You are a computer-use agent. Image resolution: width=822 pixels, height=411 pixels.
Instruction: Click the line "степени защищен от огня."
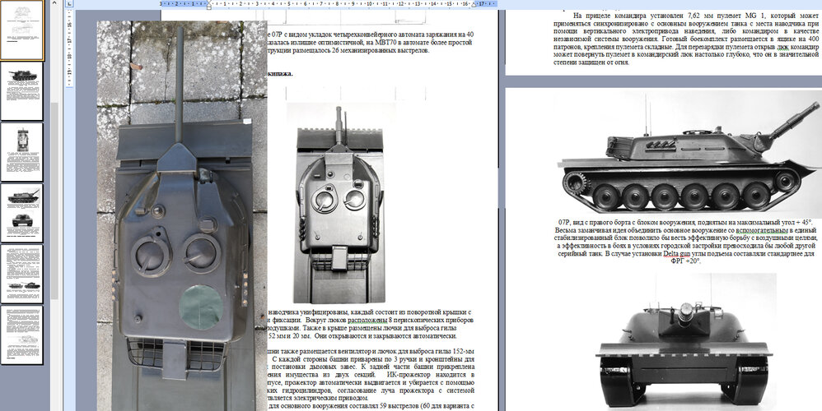(x=591, y=62)
